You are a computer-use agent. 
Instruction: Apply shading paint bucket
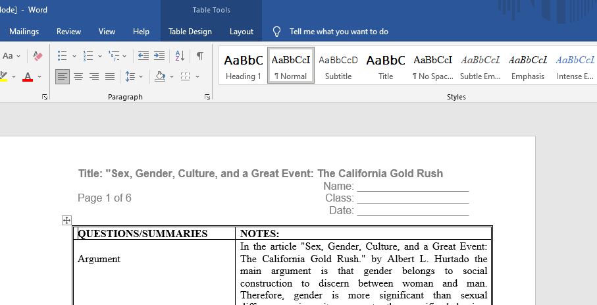click(x=161, y=76)
